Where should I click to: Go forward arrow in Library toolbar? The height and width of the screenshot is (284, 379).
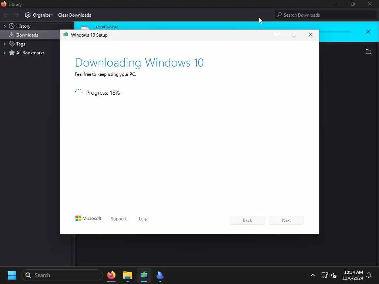tap(16, 15)
